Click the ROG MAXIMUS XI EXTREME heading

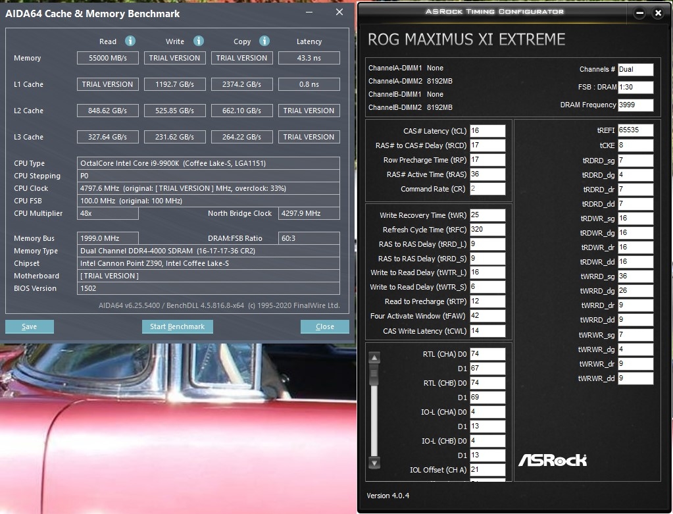tap(466, 39)
